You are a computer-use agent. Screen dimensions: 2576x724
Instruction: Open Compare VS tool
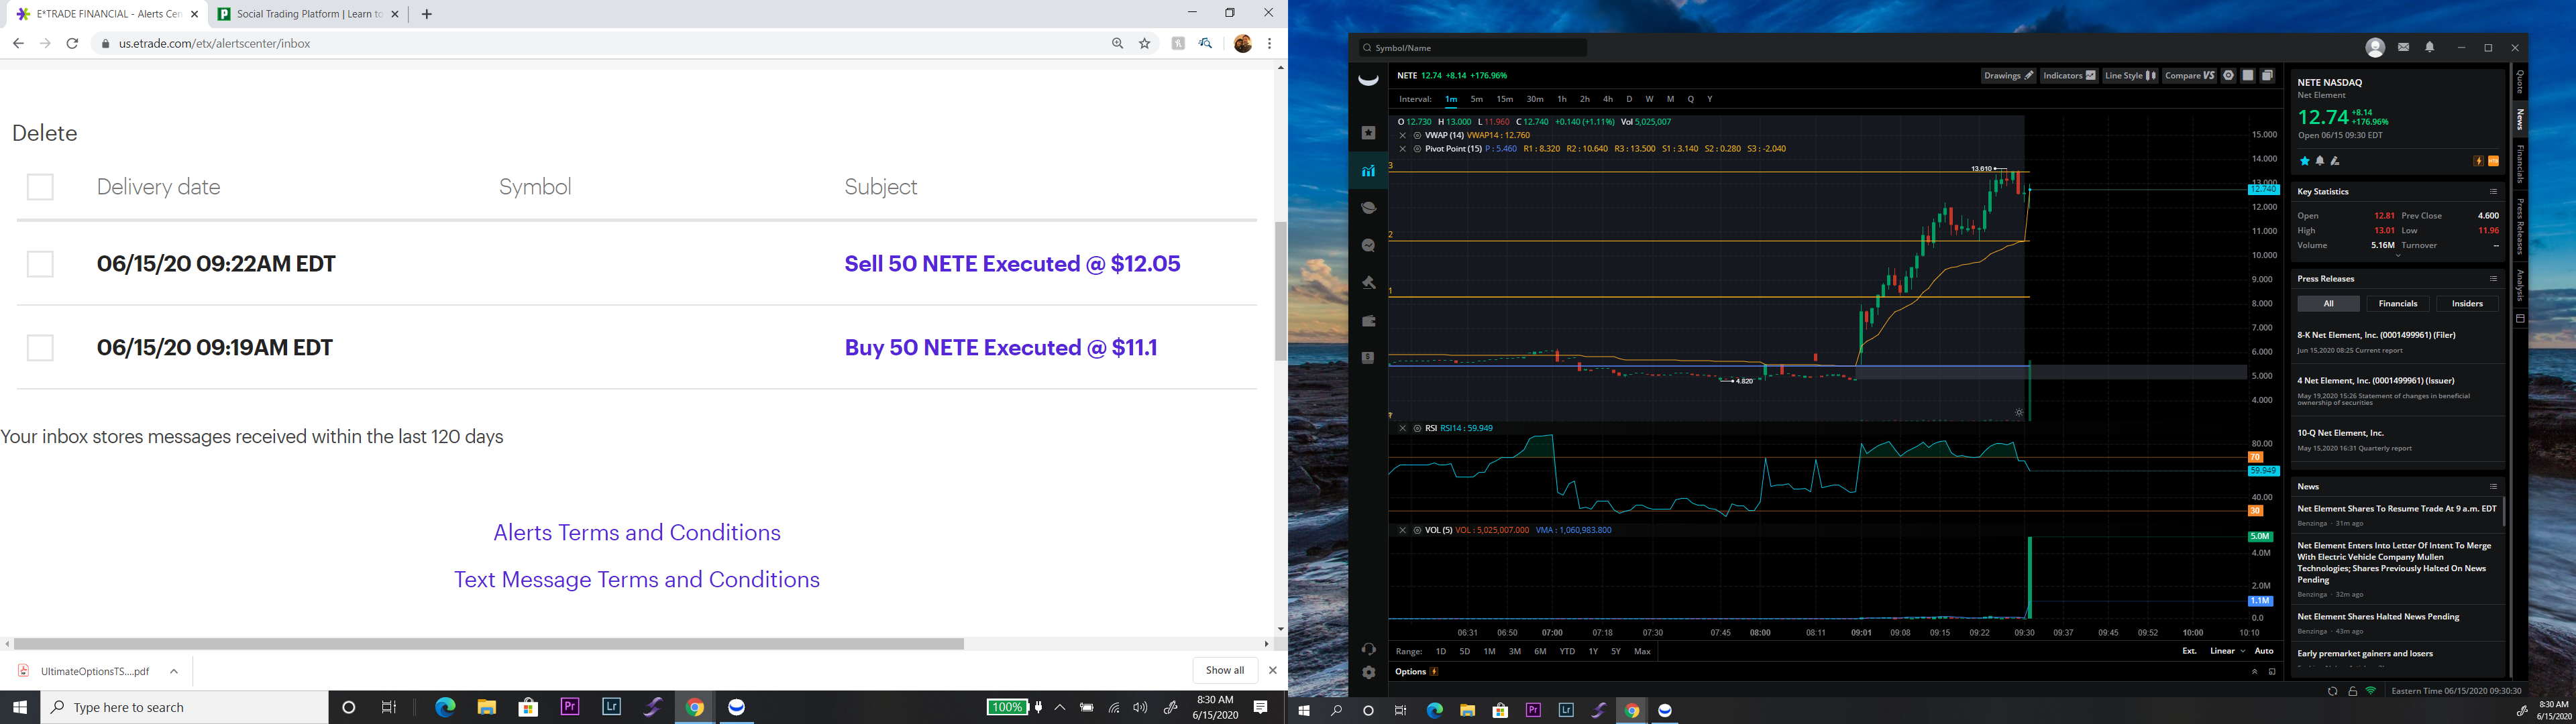pyautogui.click(x=2189, y=76)
